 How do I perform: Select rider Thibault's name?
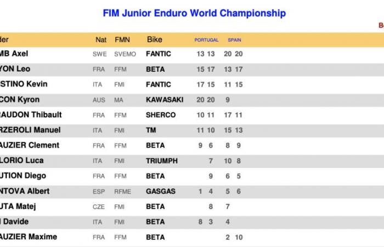coord(31,115)
